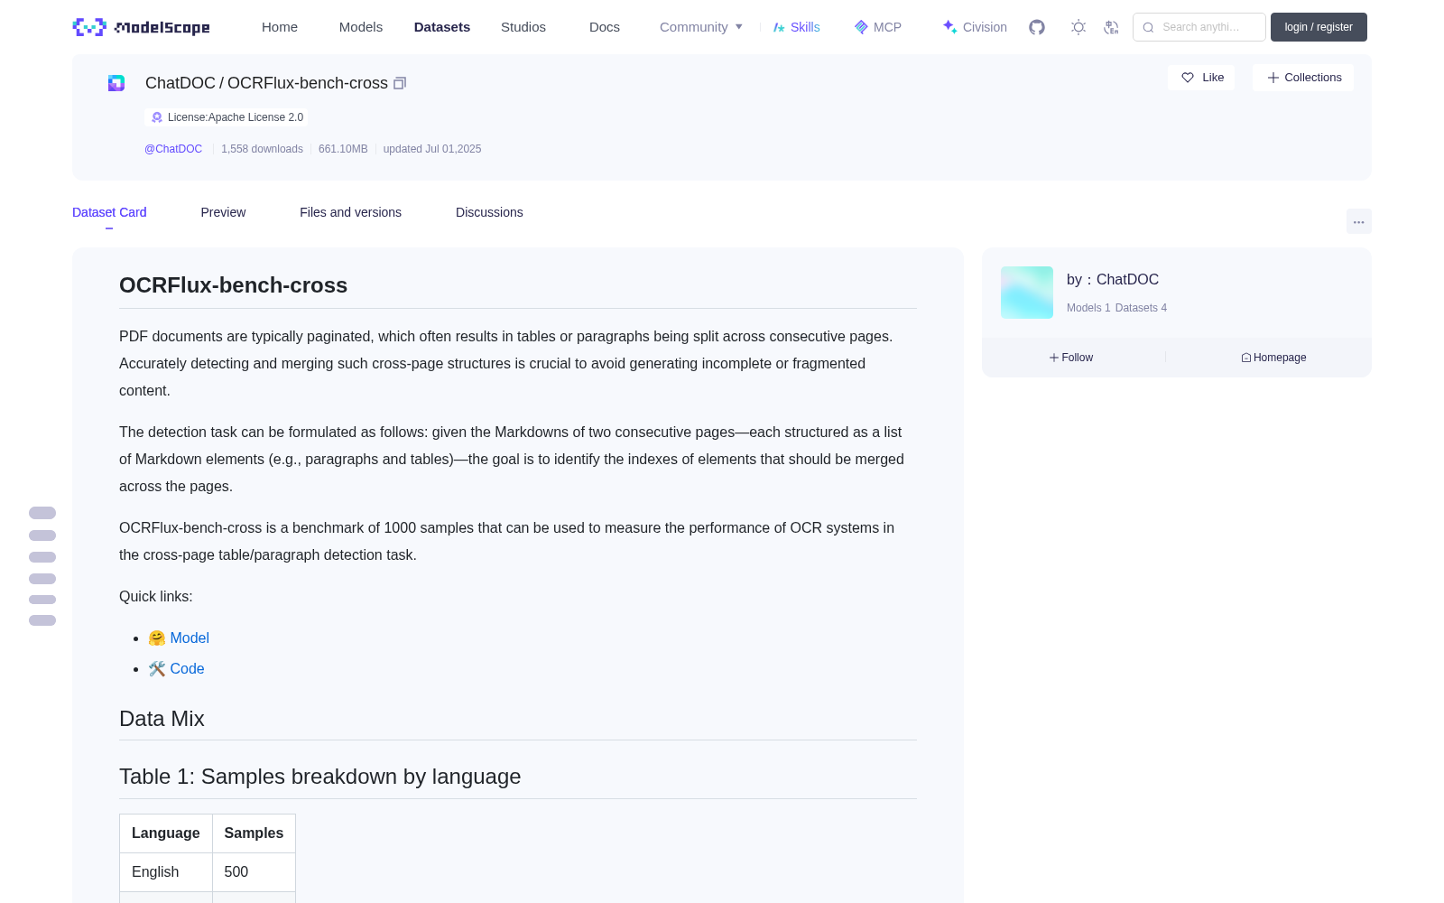Open the Discussions tab
The height and width of the screenshot is (903, 1444).
point(489,212)
